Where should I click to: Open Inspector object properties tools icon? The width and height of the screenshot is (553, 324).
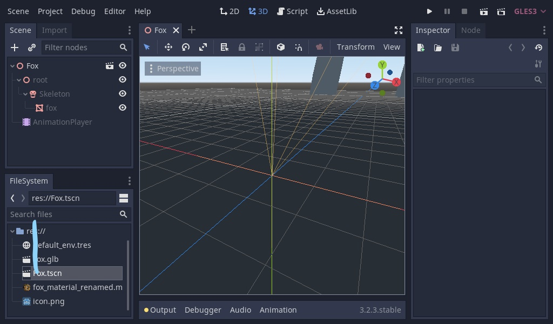click(x=538, y=64)
